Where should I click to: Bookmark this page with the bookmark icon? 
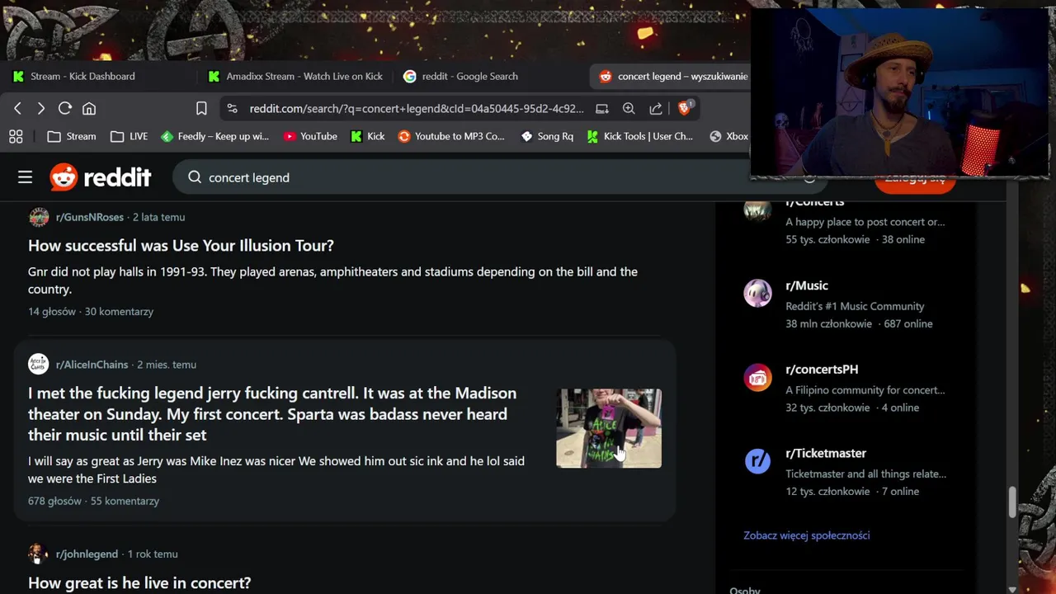point(201,108)
